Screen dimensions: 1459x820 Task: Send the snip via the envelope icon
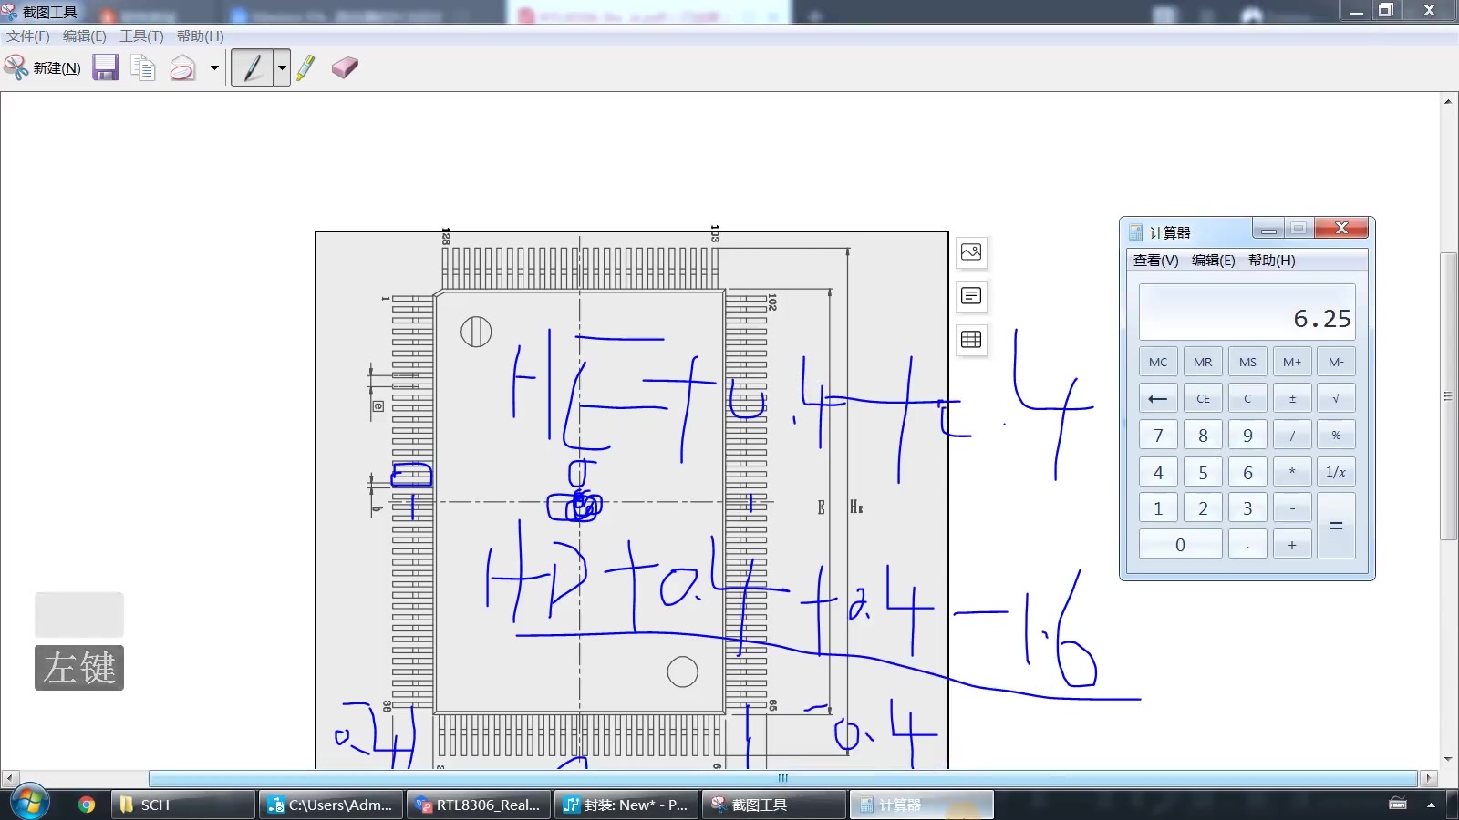tap(182, 68)
